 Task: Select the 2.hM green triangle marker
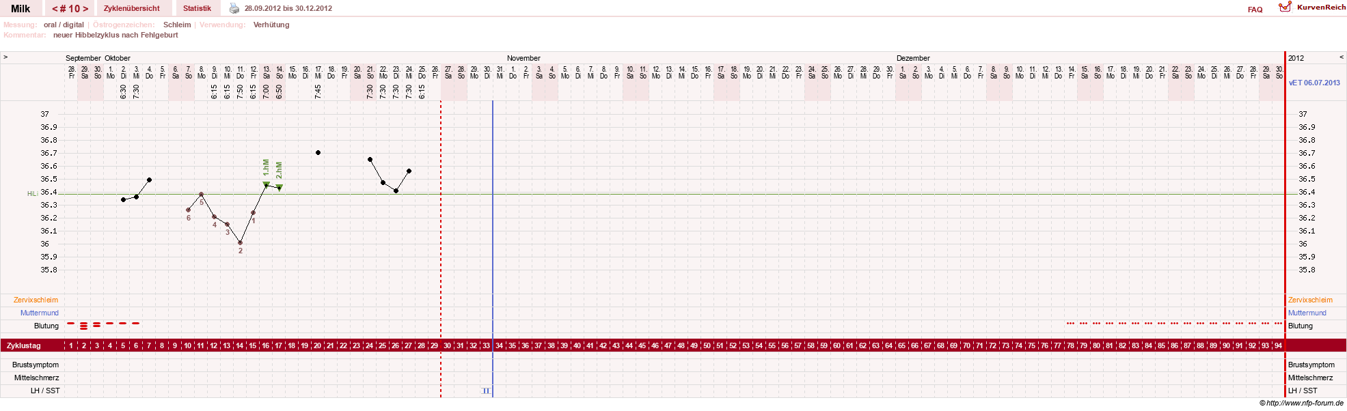[280, 187]
